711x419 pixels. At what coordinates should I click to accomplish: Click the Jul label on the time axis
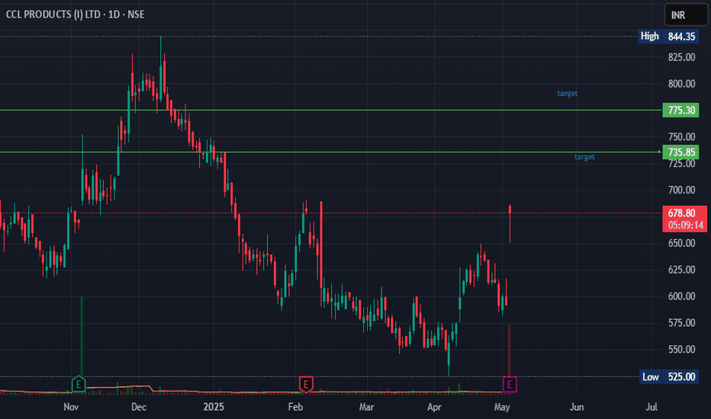(x=651, y=407)
